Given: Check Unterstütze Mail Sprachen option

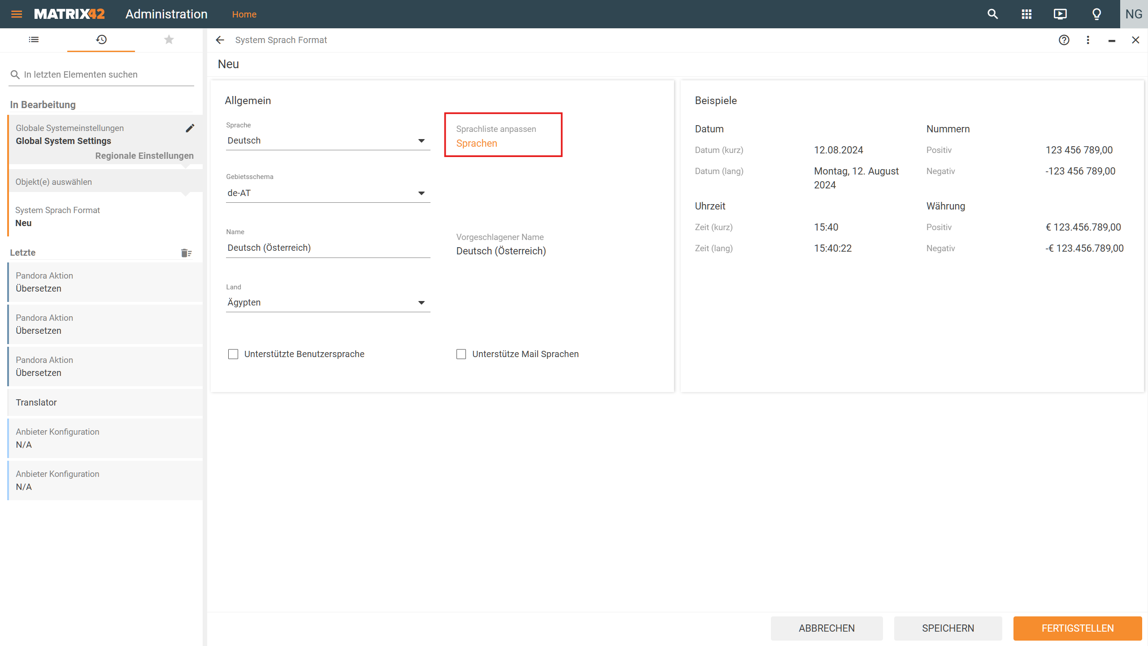Looking at the screenshot, I should pos(461,354).
